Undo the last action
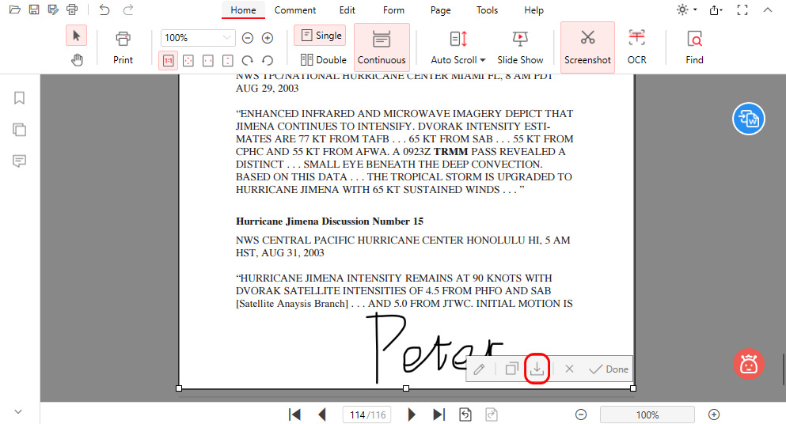The height and width of the screenshot is (424, 786). pyautogui.click(x=104, y=9)
